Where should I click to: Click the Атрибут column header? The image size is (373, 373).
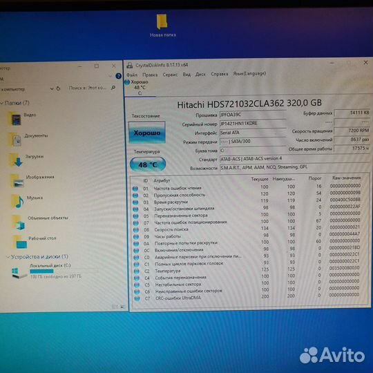[162, 180]
